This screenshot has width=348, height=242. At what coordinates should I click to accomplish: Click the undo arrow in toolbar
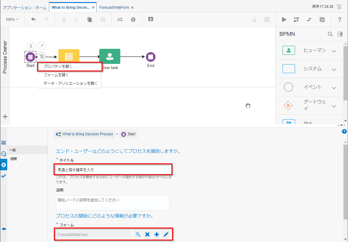[33, 20]
